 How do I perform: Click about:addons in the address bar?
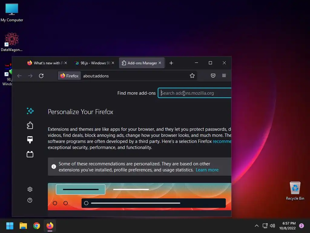point(96,76)
